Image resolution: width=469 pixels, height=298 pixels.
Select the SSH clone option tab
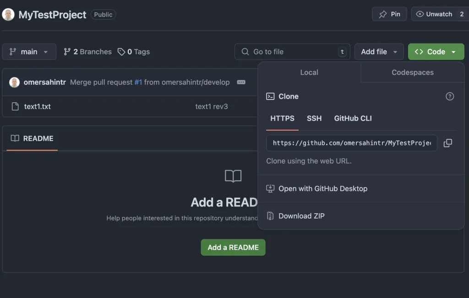click(x=314, y=118)
